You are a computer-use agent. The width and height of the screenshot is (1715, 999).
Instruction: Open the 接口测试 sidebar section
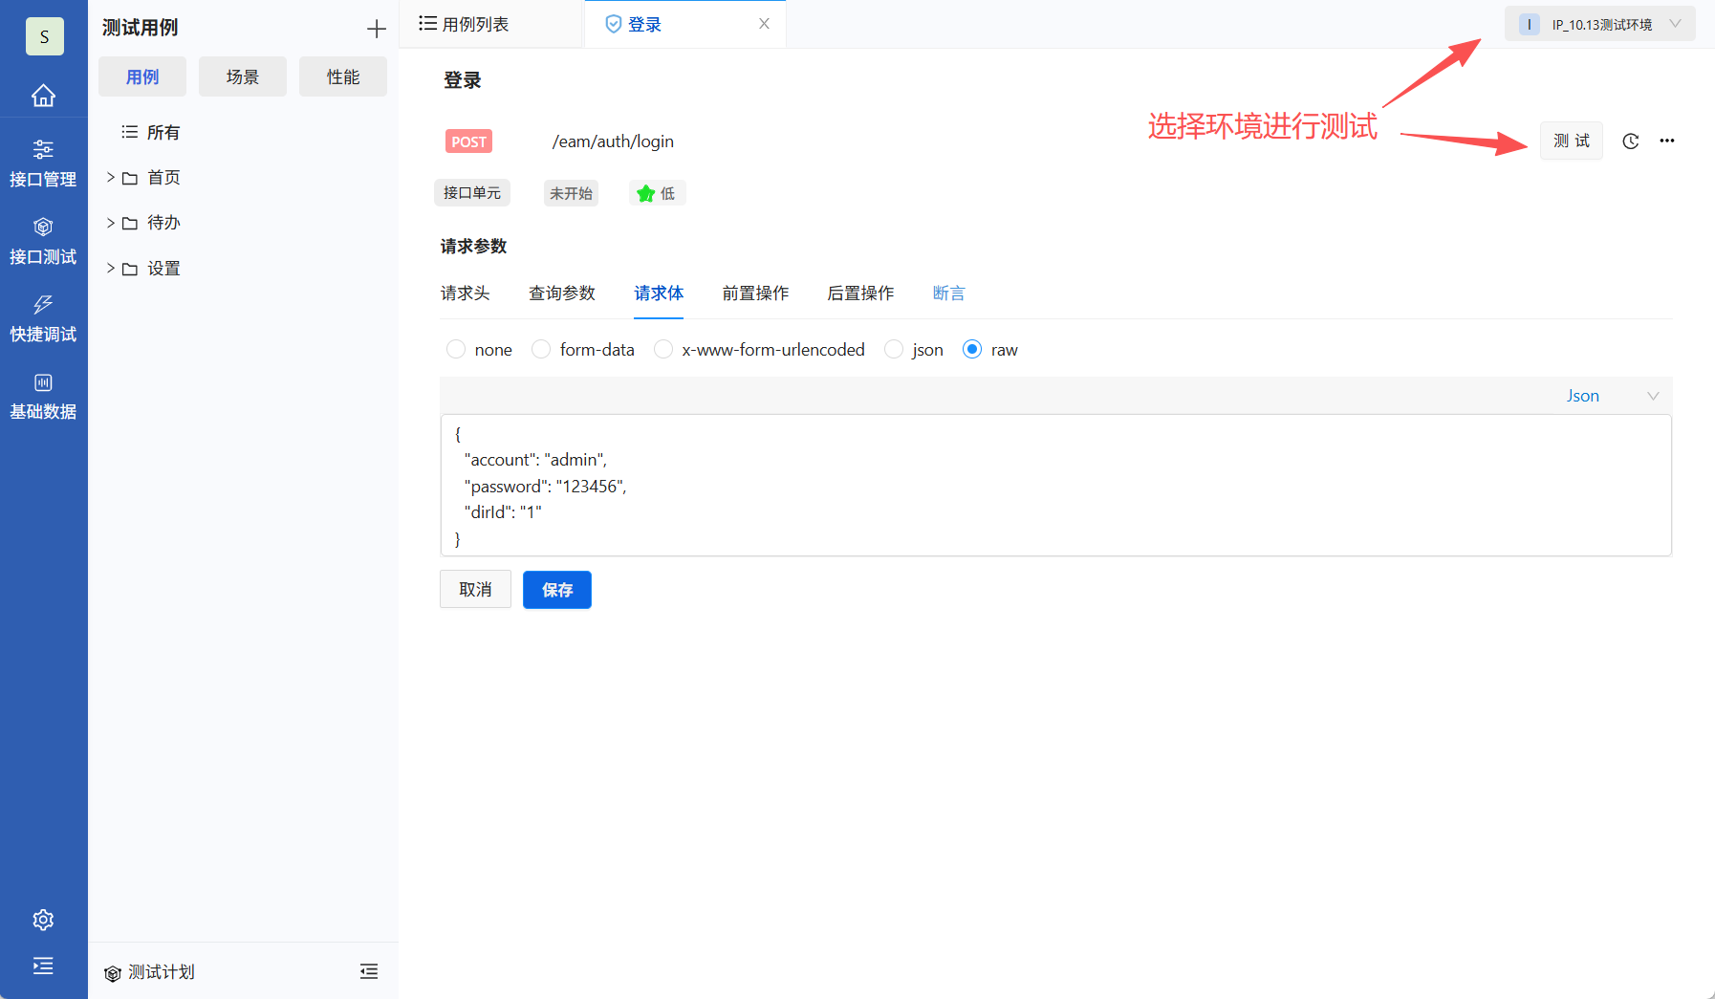[x=43, y=240]
